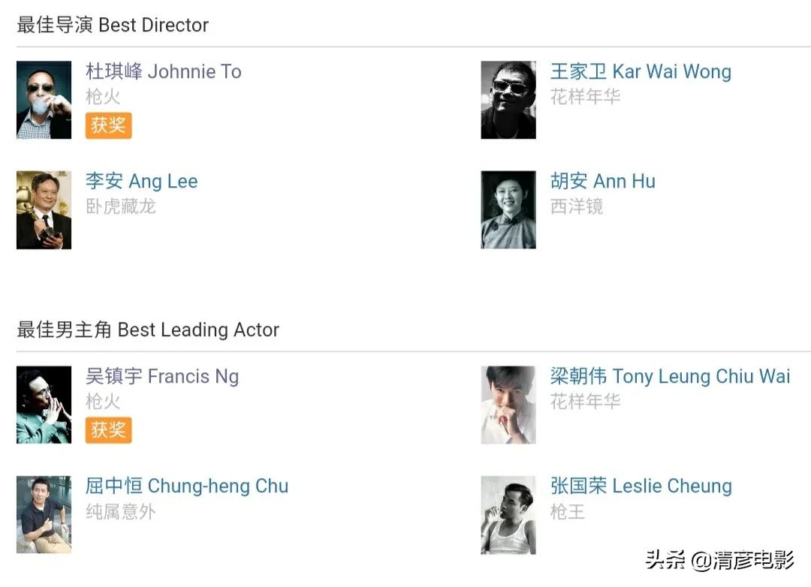Click the orange 获奖 badge under Johnnie To

108,125
